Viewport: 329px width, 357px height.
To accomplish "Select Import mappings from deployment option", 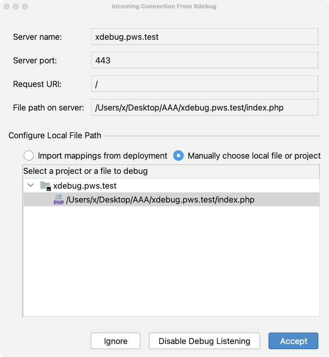I will pos(29,156).
